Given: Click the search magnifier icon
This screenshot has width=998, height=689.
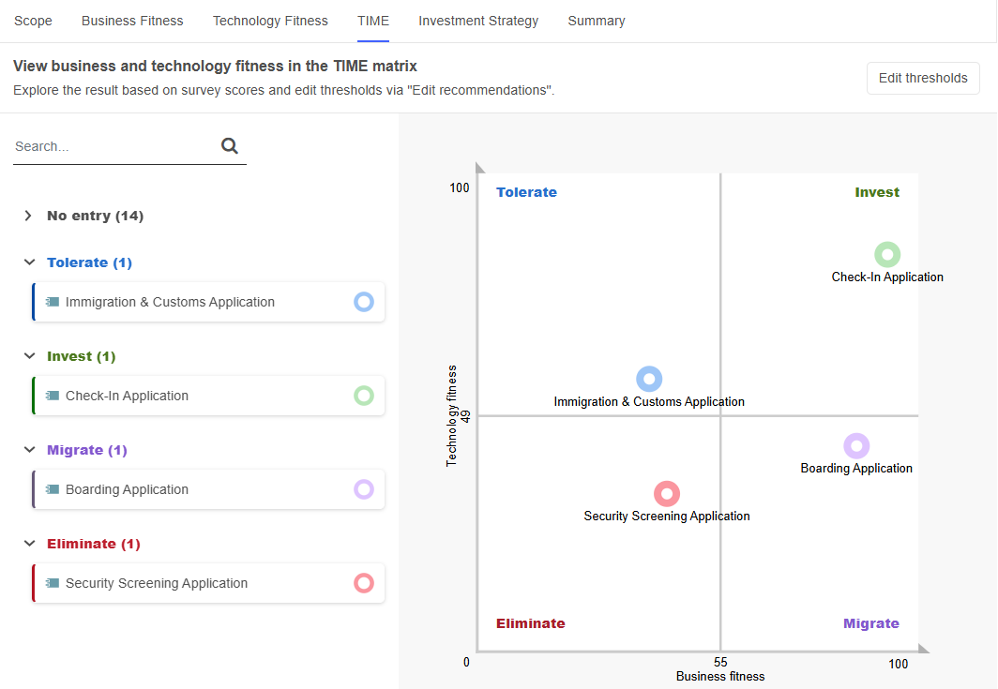Looking at the screenshot, I should (x=230, y=146).
